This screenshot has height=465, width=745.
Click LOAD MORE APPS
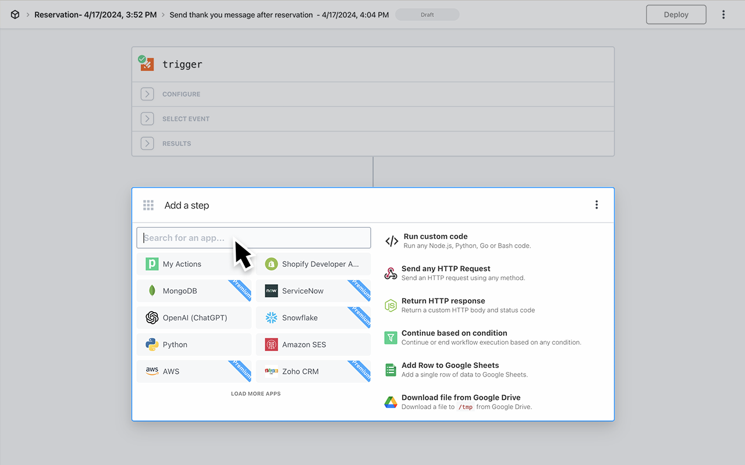click(x=256, y=394)
